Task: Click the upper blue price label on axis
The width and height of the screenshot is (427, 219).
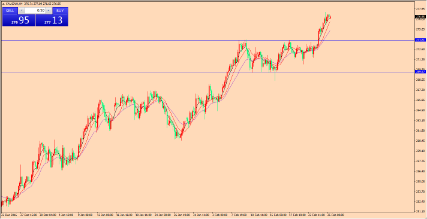Action: point(420,40)
